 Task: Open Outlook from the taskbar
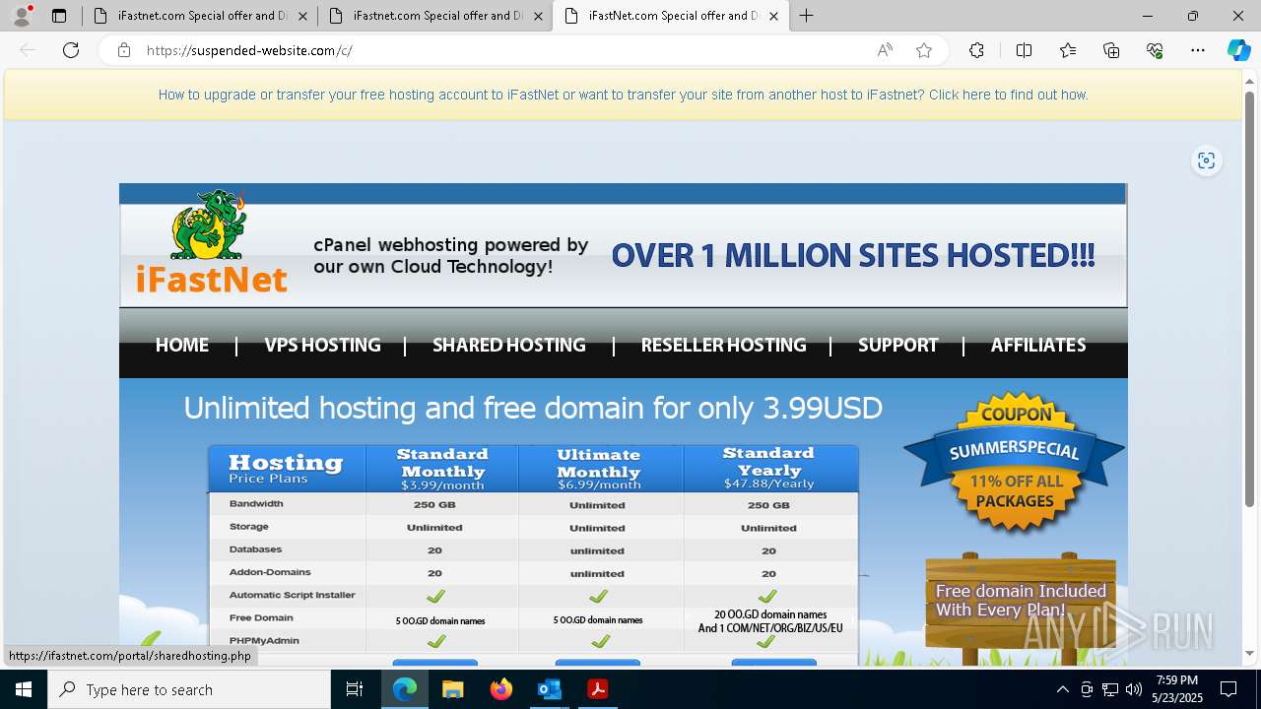550,689
